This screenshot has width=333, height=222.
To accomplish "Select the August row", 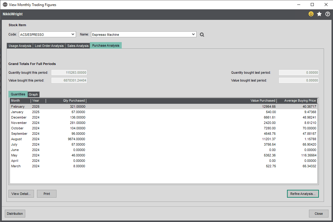I will (163, 139).
